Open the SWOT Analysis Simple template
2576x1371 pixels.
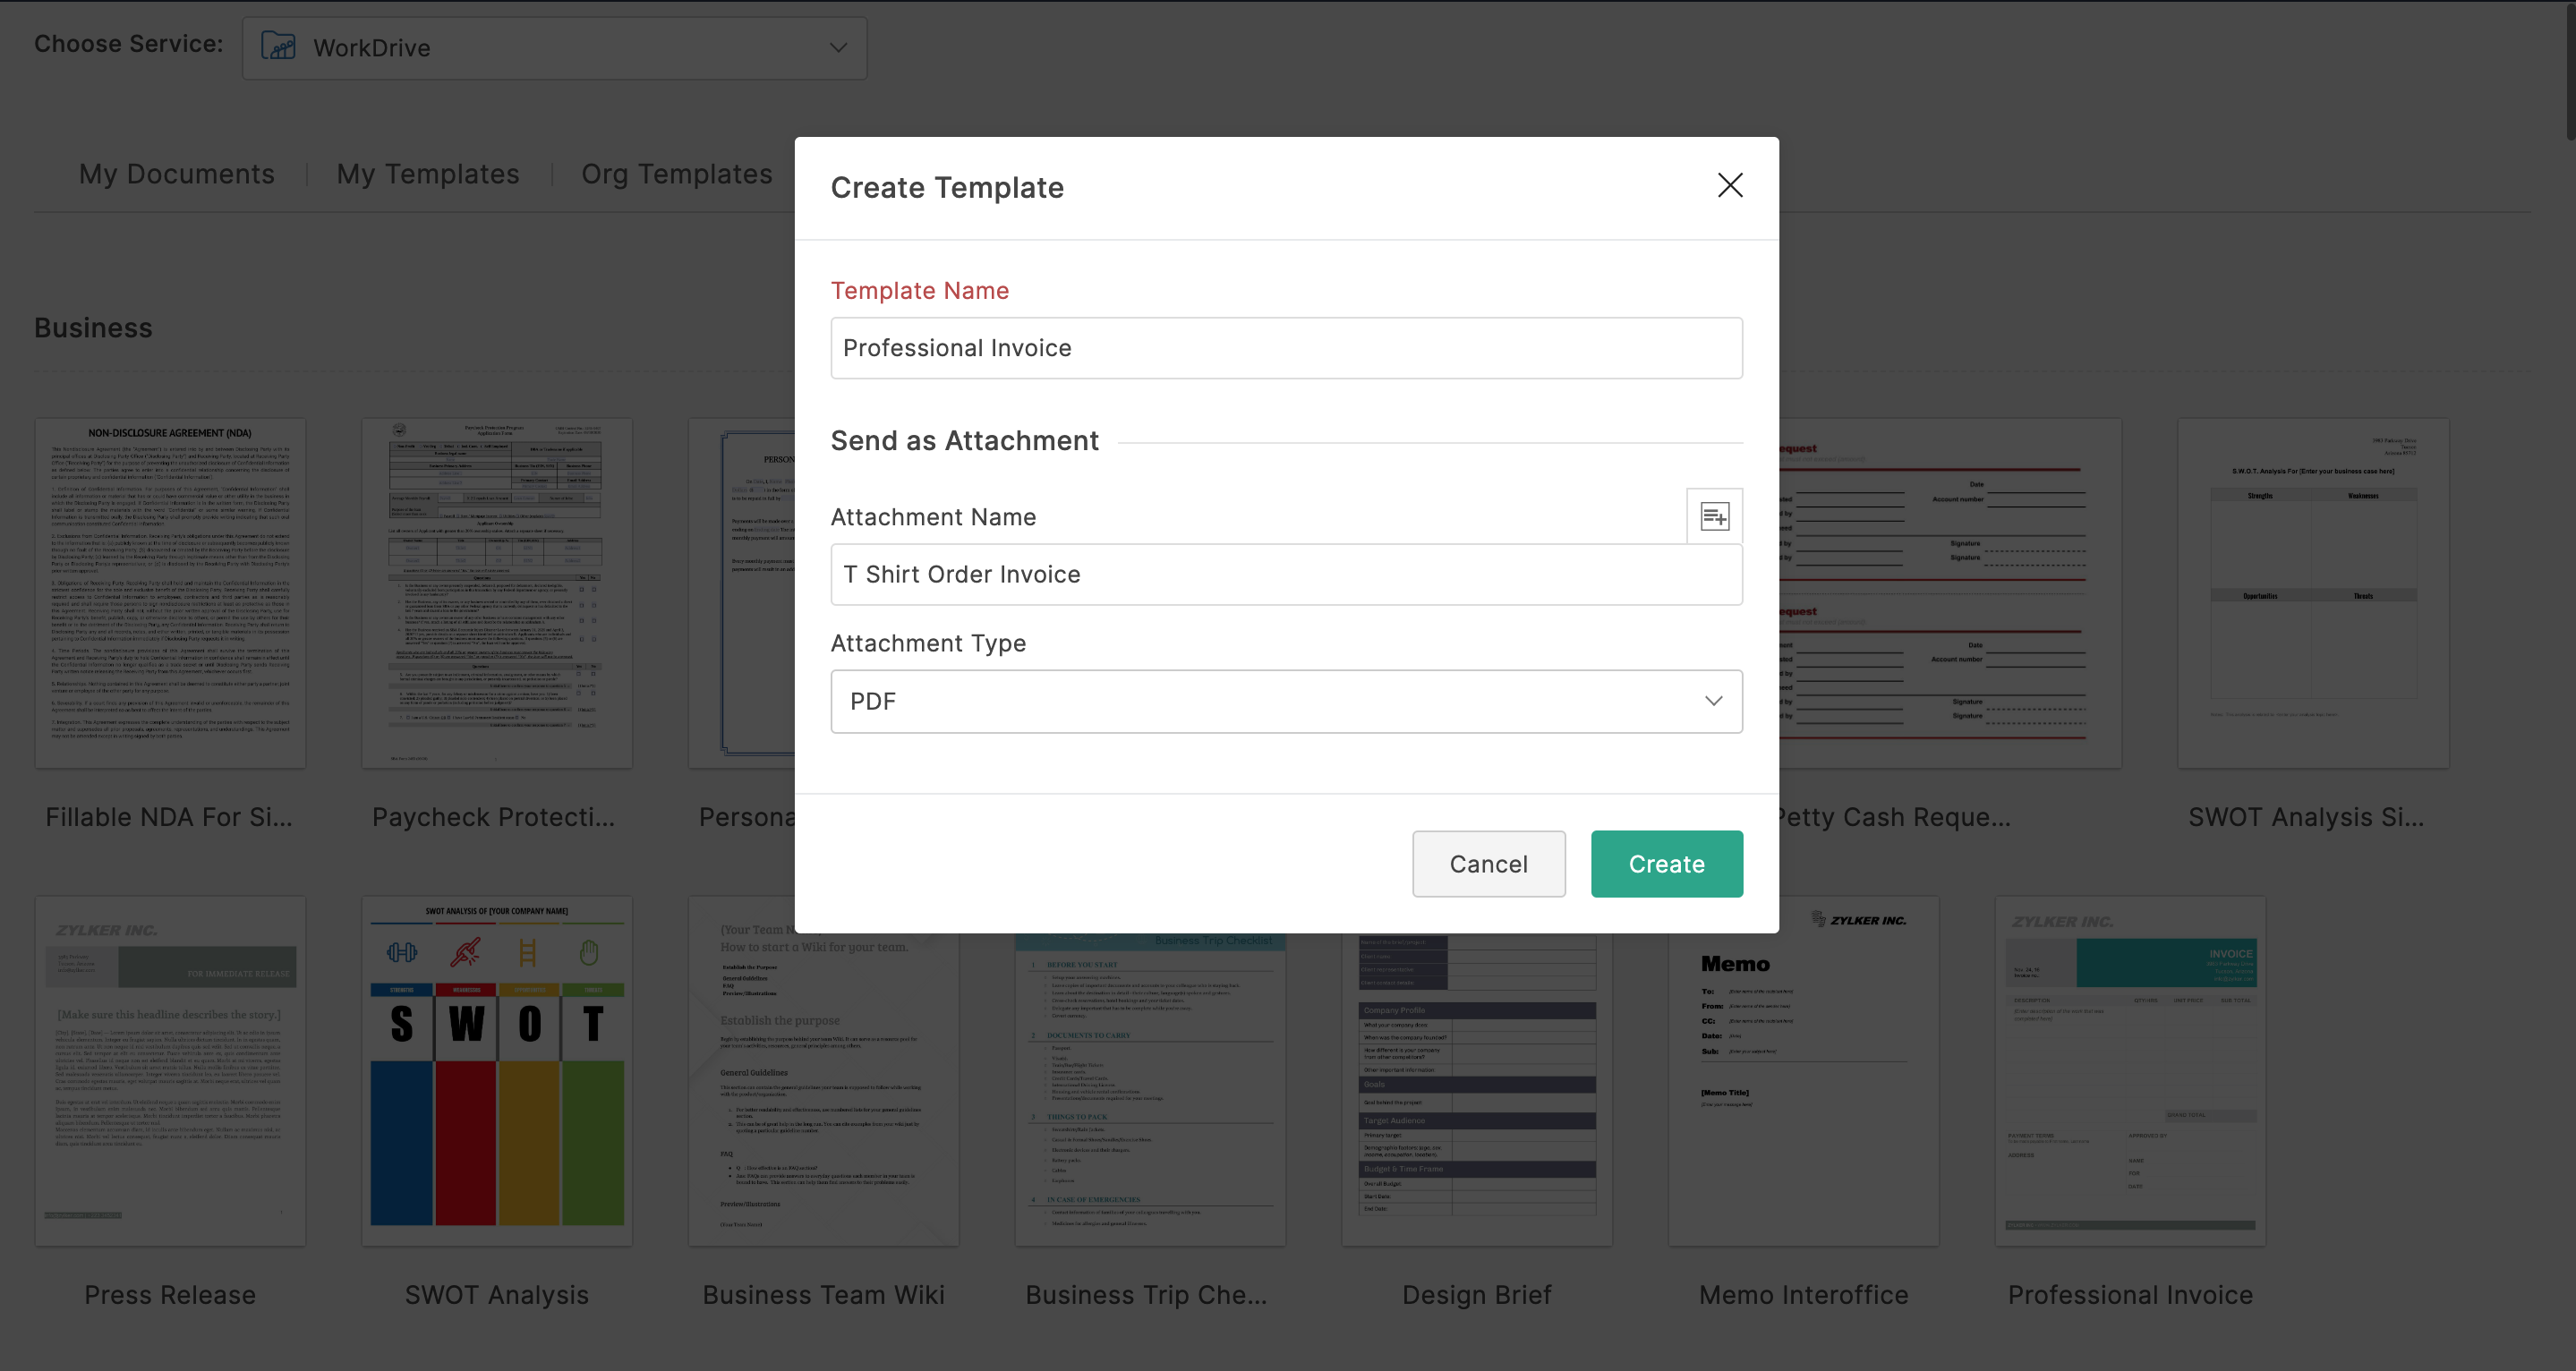click(x=2312, y=593)
